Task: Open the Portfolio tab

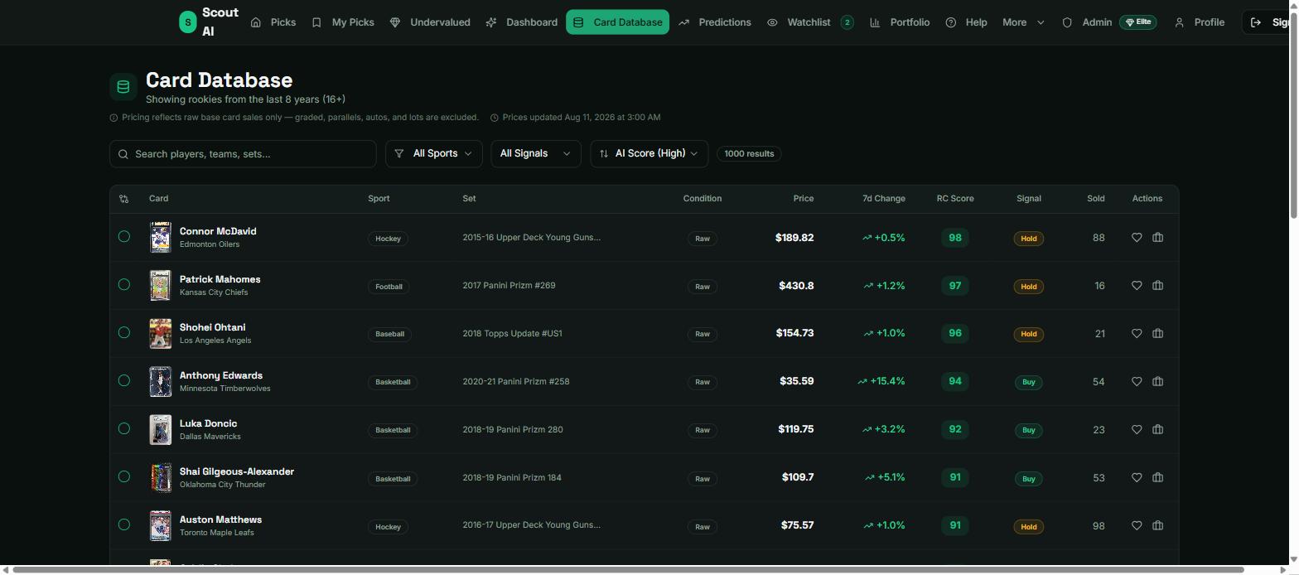Action: 900,22
